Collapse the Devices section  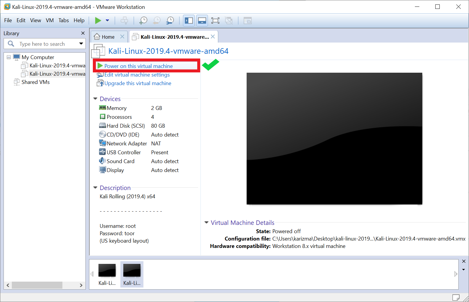tap(95, 99)
